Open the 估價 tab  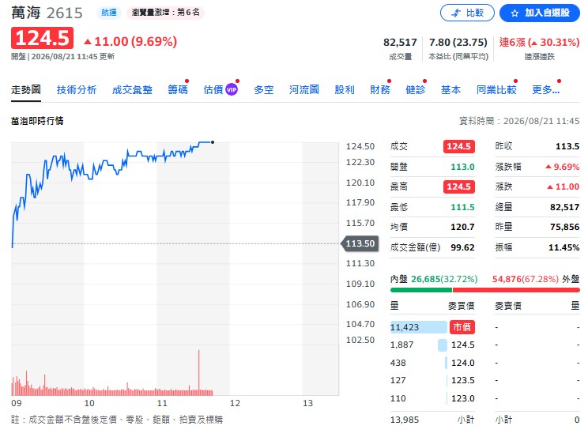pos(213,89)
